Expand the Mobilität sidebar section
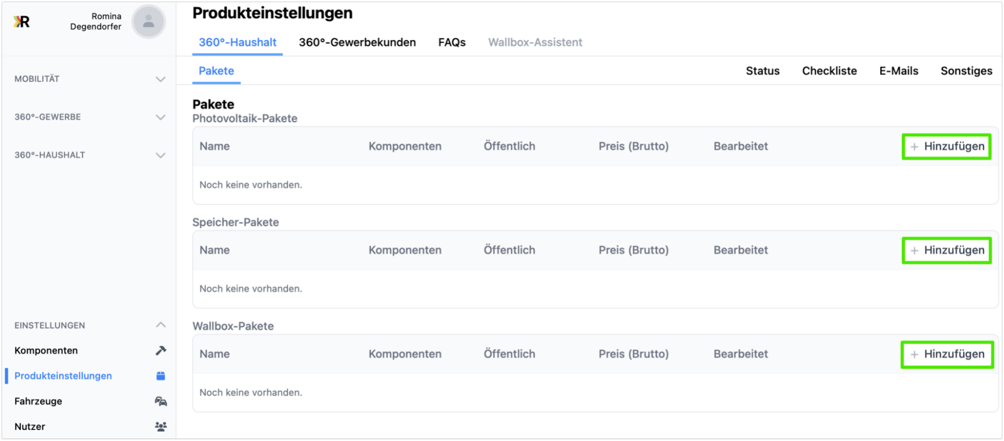 coord(160,79)
